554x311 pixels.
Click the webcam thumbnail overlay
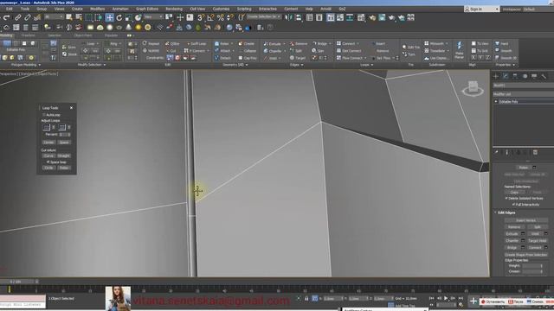pos(118,298)
